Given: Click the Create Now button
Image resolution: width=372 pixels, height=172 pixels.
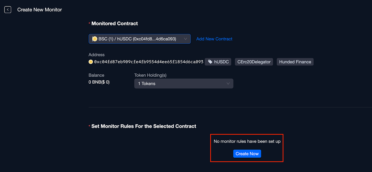Looking at the screenshot, I should pyautogui.click(x=247, y=154).
